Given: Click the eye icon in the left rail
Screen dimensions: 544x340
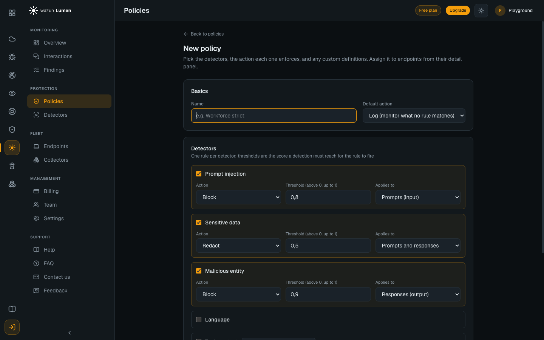Looking at the screenshot, I should click(x=12, y=93).
